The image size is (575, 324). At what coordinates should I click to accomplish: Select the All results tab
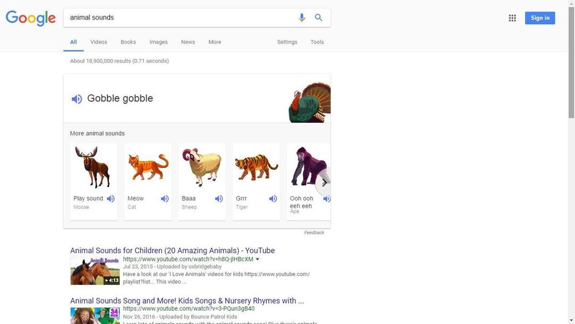click(73, 42)
